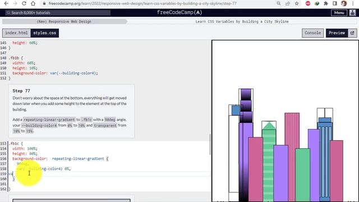Click the editor vertical scrollbar
This screenshot has height=202, width=359.
tap(210, 144)
